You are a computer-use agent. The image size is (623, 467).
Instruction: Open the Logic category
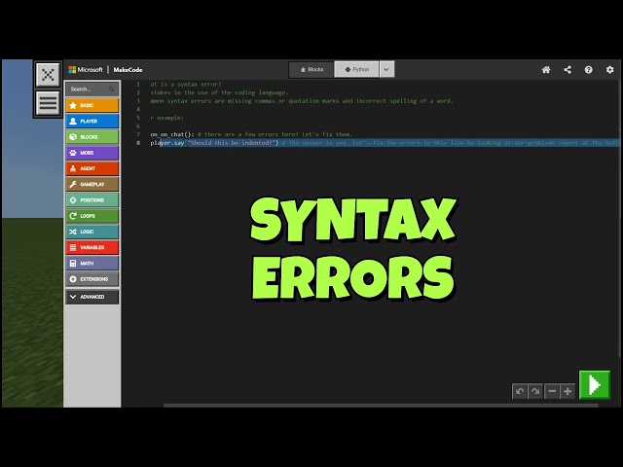(x=92, y=232)
